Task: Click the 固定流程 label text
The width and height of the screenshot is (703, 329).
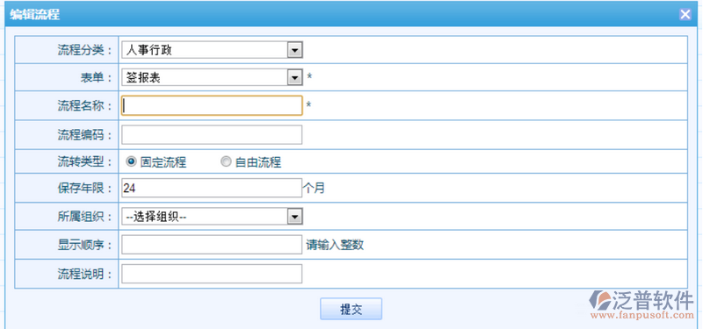Action: coord(163,162)
